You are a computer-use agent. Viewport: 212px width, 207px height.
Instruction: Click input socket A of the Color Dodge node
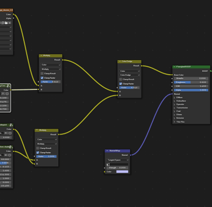tap(118, 92)
